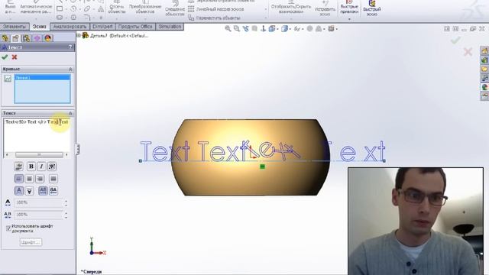Open Display Style dropdown arrow

point(290,29)
